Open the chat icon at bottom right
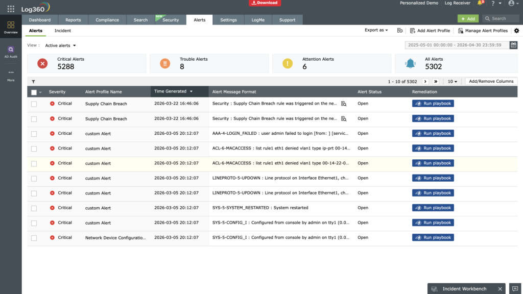The width and height of the screenshot is (523, 294). (x=515, y=289)
